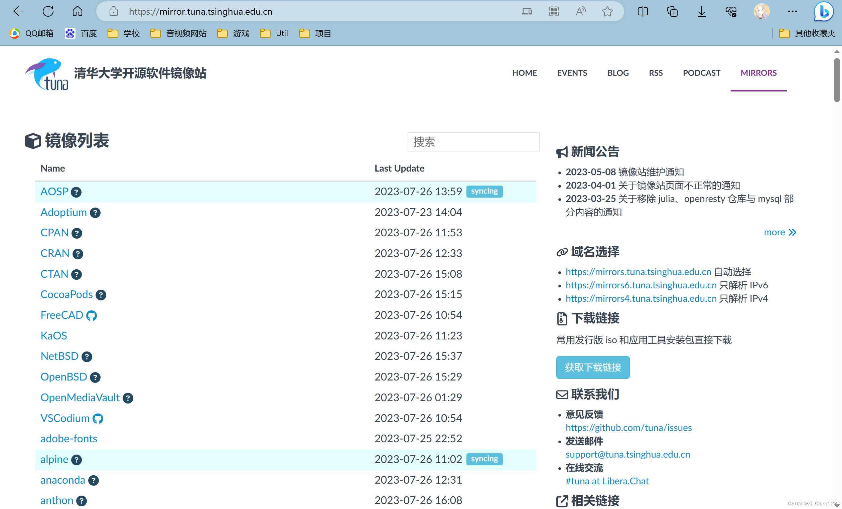This screenshot has height=509, width=842.
Task: Open the support@tuna.tsinghua.edu.cn email link
Action: tap(628, 454)
